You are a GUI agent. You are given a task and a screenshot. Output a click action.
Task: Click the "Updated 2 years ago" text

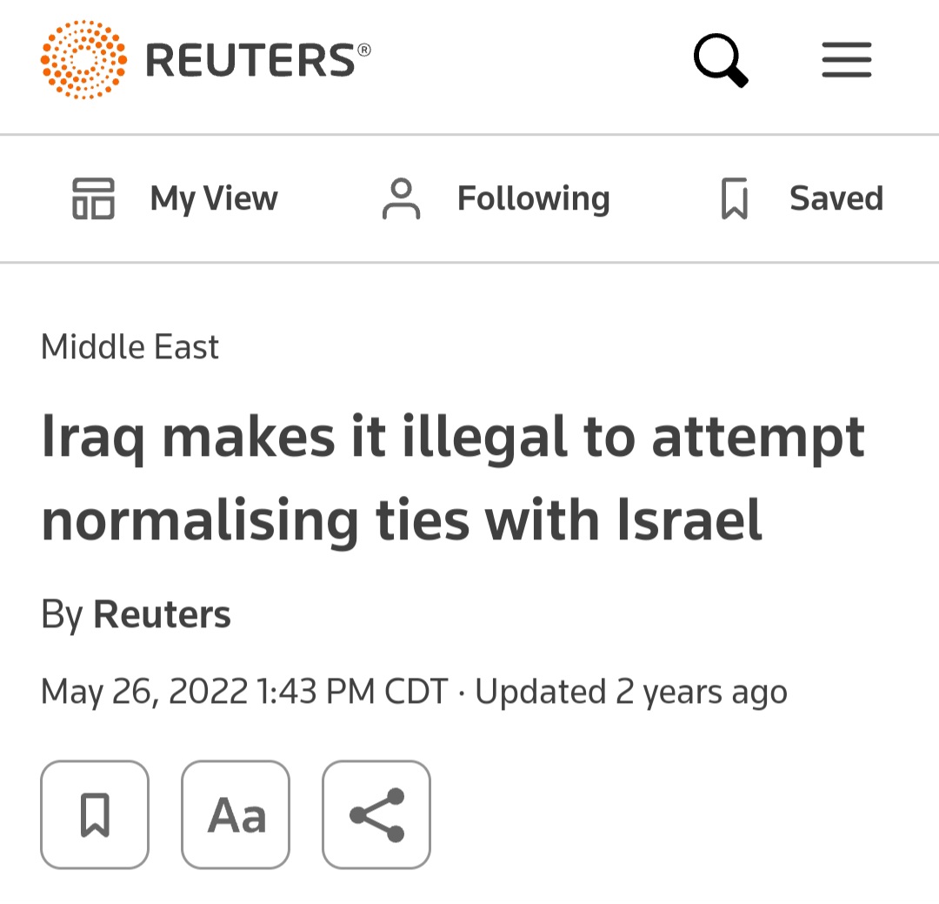631,692
